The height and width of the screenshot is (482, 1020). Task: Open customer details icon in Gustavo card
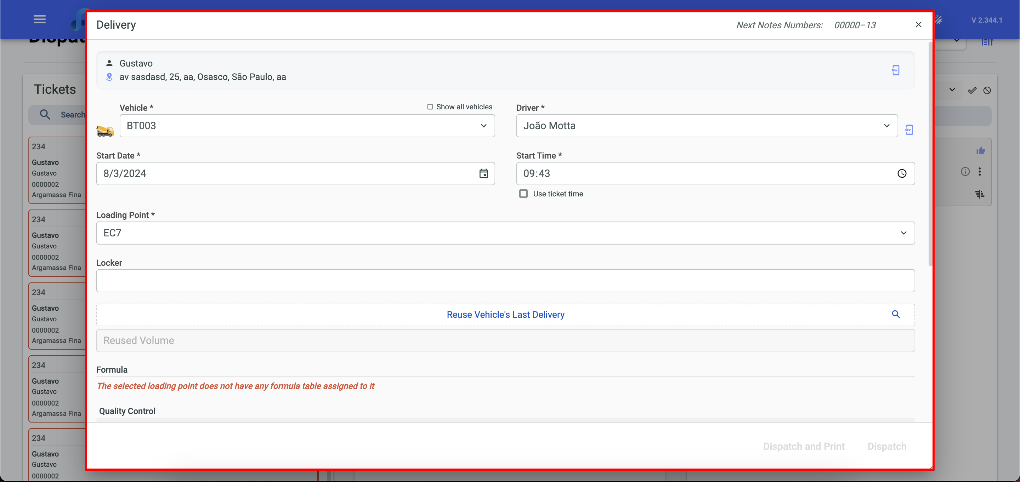pos(896,70)
